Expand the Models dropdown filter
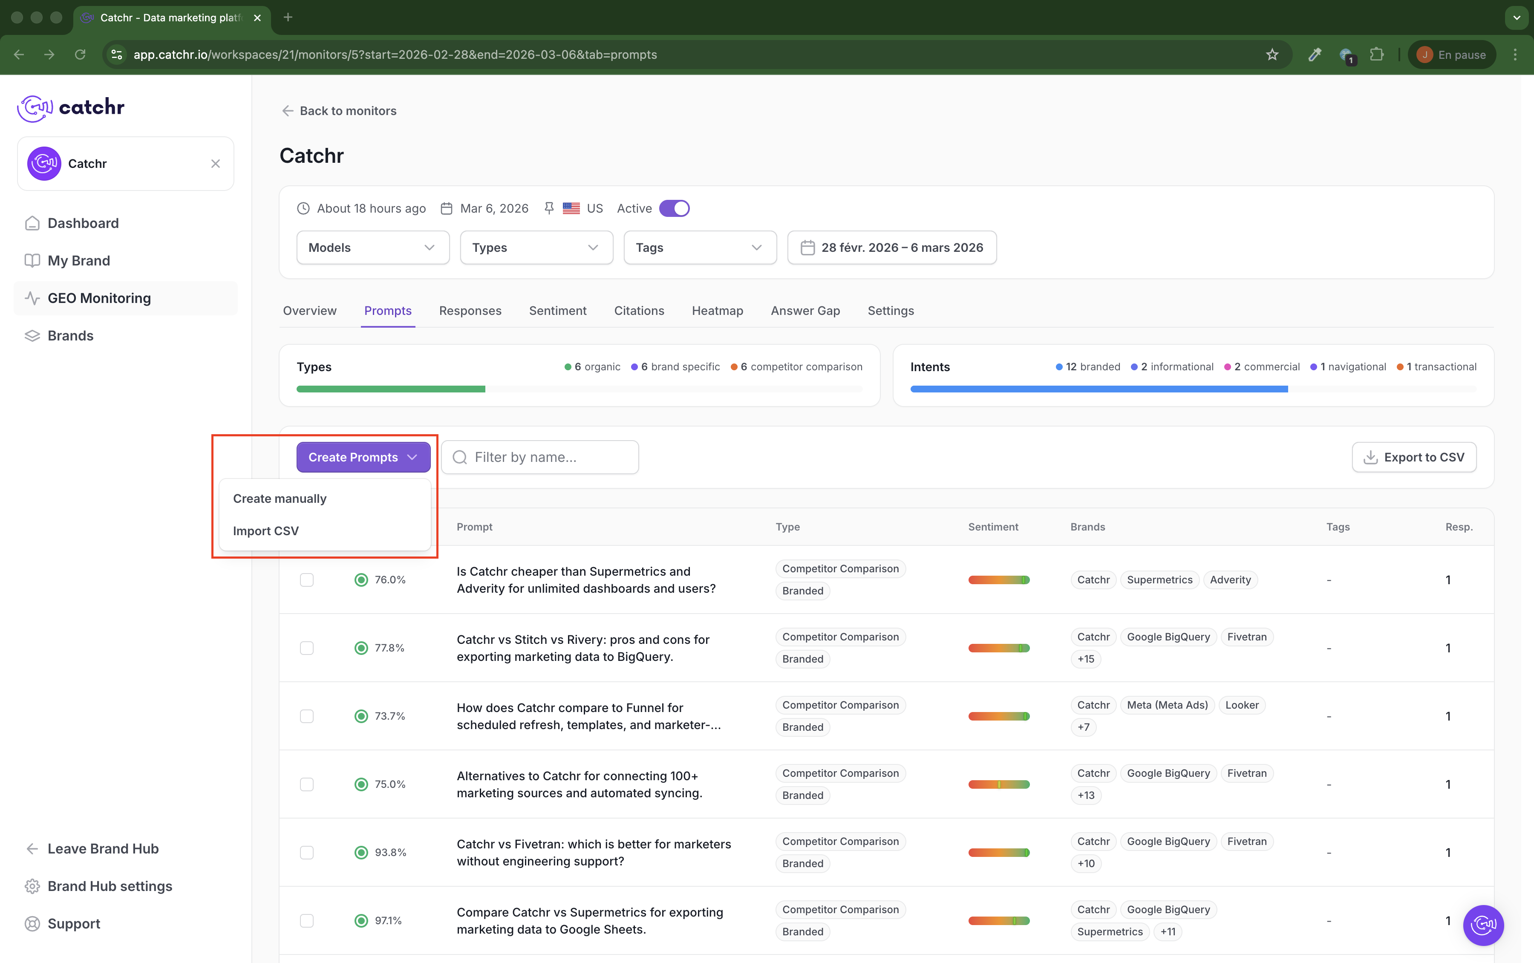The height and width of the screenshot is (963, 1534). point(372,248)
